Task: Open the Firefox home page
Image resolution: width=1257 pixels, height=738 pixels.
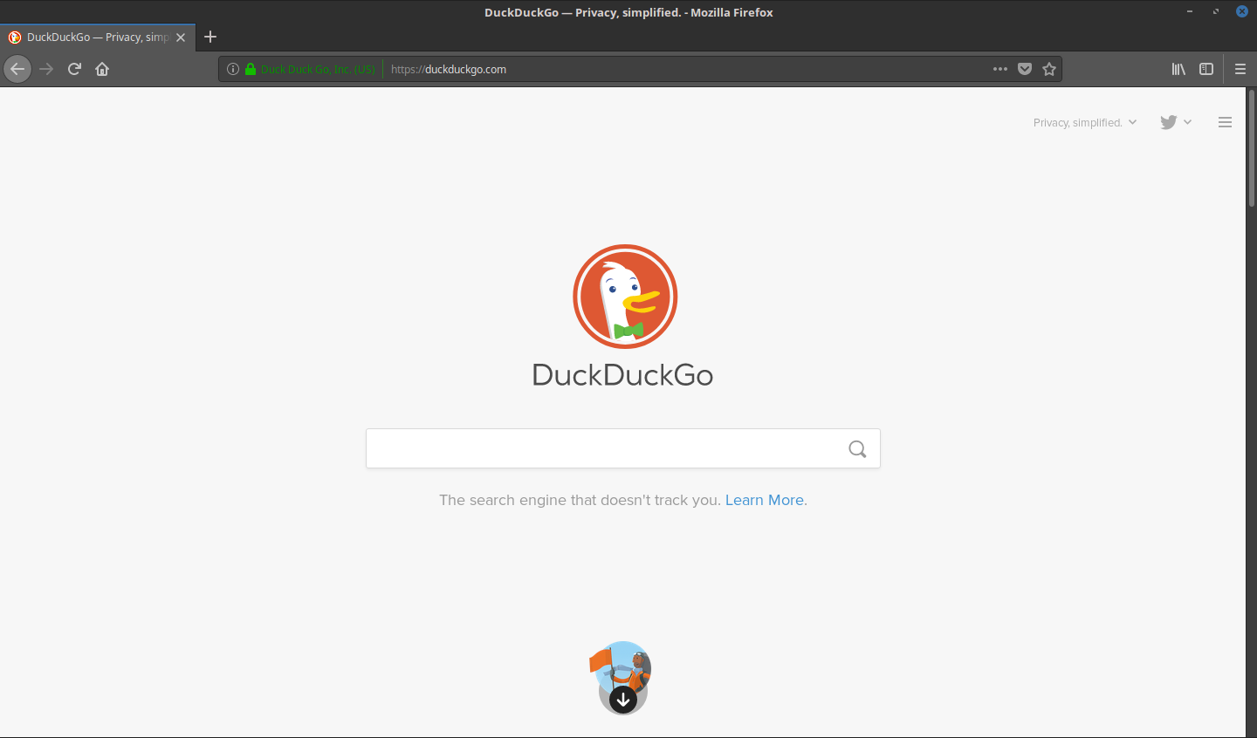Action: 102,69
